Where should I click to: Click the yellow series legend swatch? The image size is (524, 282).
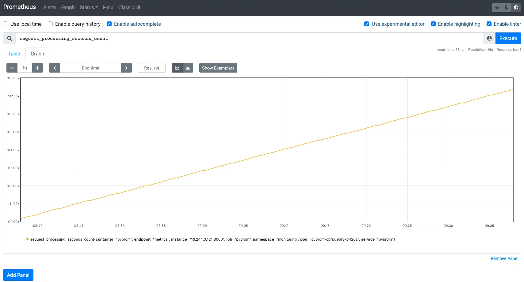pyautogui.click(x=27, y=239)
